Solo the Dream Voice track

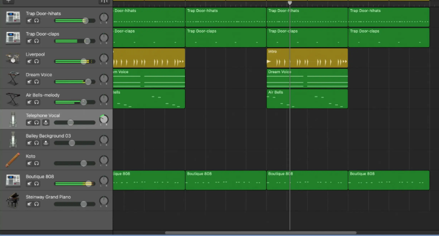(37, 82)
